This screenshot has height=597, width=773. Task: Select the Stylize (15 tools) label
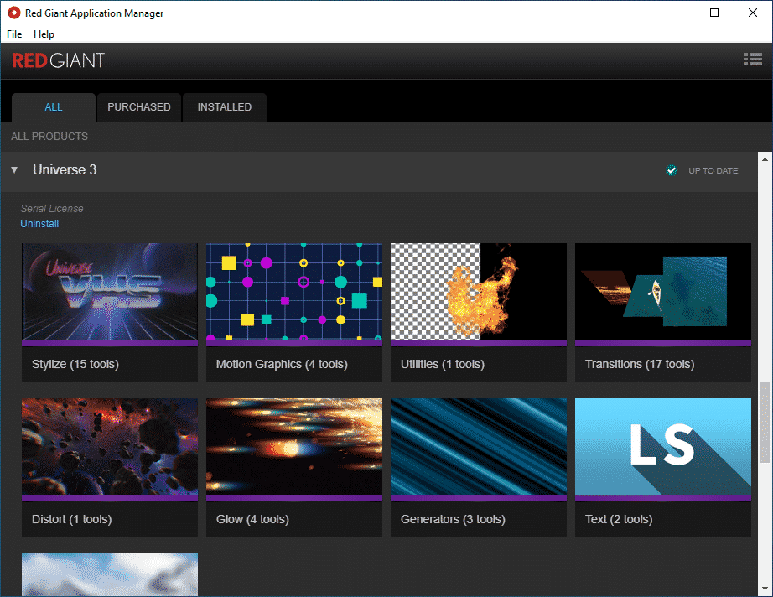pos(75,364)
